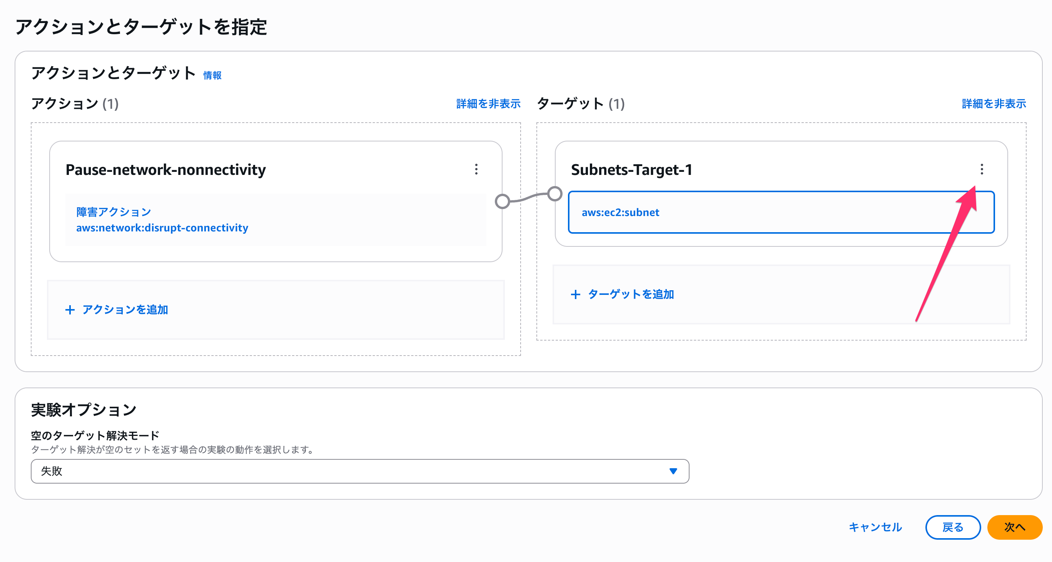Open the 情報 info link
The image size is (1052, 562).
[212, 75]
